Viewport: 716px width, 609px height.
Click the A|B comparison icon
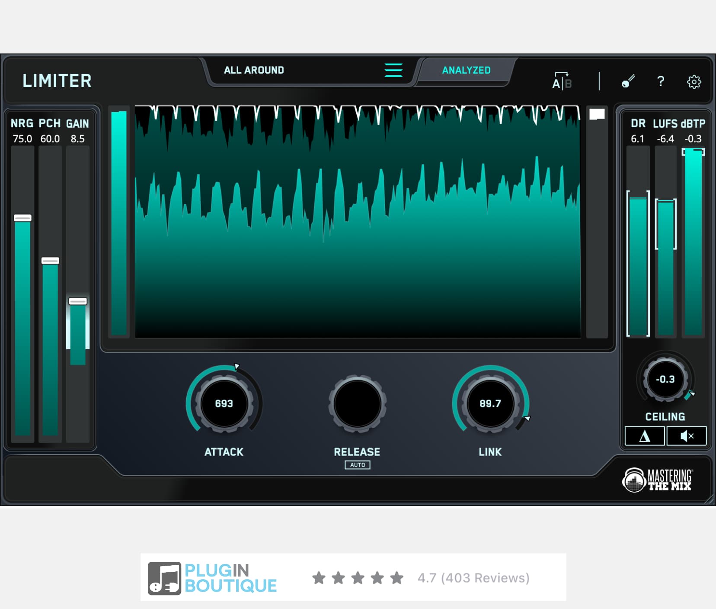click(562, 81)
